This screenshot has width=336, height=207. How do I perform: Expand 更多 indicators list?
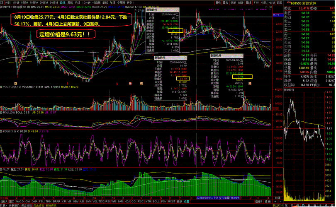pos(180,202)
